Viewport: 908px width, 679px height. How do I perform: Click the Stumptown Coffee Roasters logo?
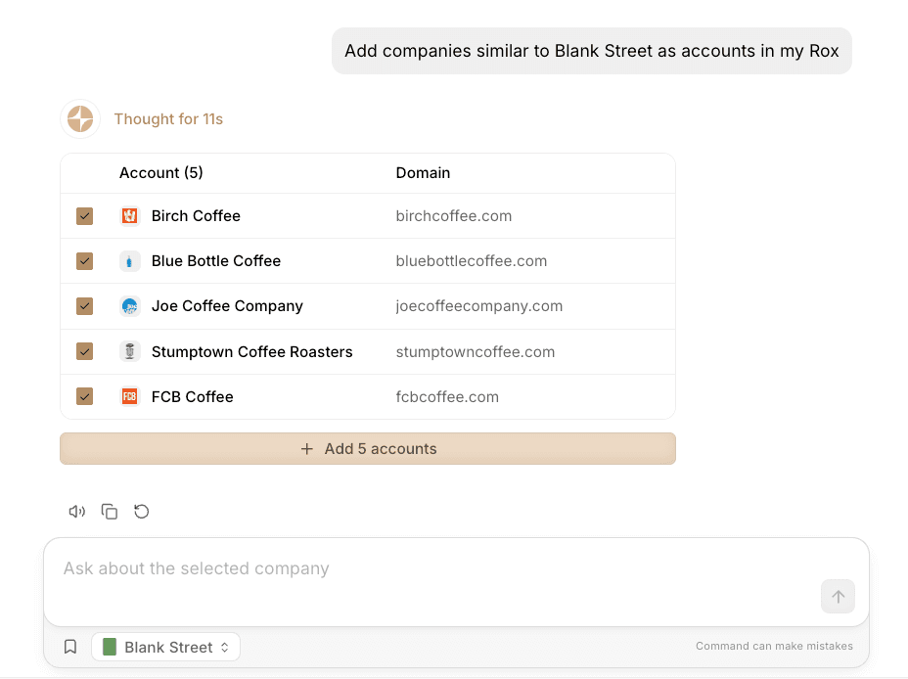pyautogui.click(x=130, y=351)
